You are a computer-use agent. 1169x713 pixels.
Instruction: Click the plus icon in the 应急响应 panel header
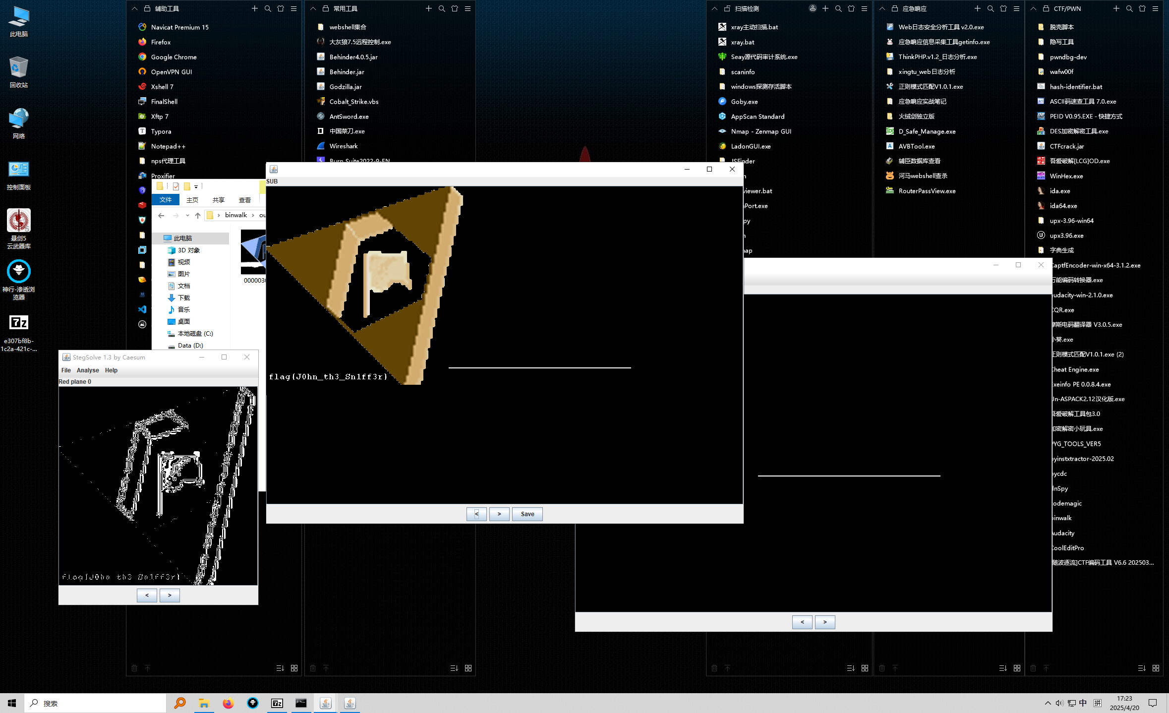[x=977, y=8]
